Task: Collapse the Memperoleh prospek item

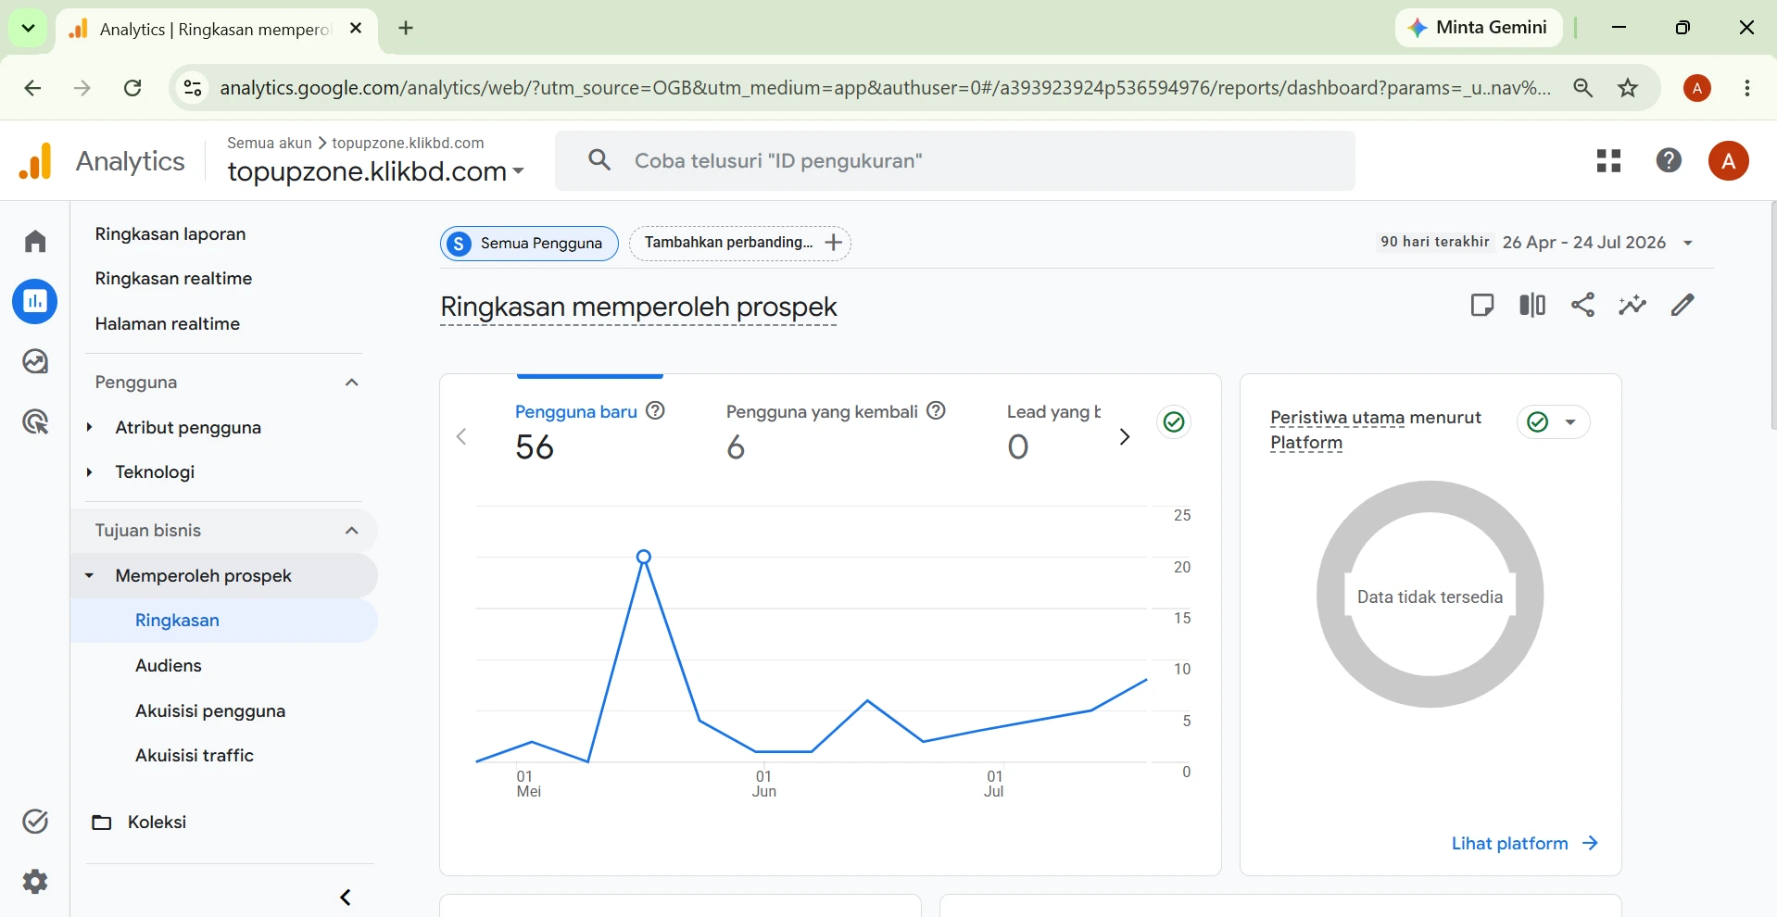Action: [90, 575]
